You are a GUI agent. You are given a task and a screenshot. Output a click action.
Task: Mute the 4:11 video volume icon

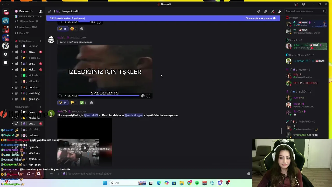(x=143, y=96)
